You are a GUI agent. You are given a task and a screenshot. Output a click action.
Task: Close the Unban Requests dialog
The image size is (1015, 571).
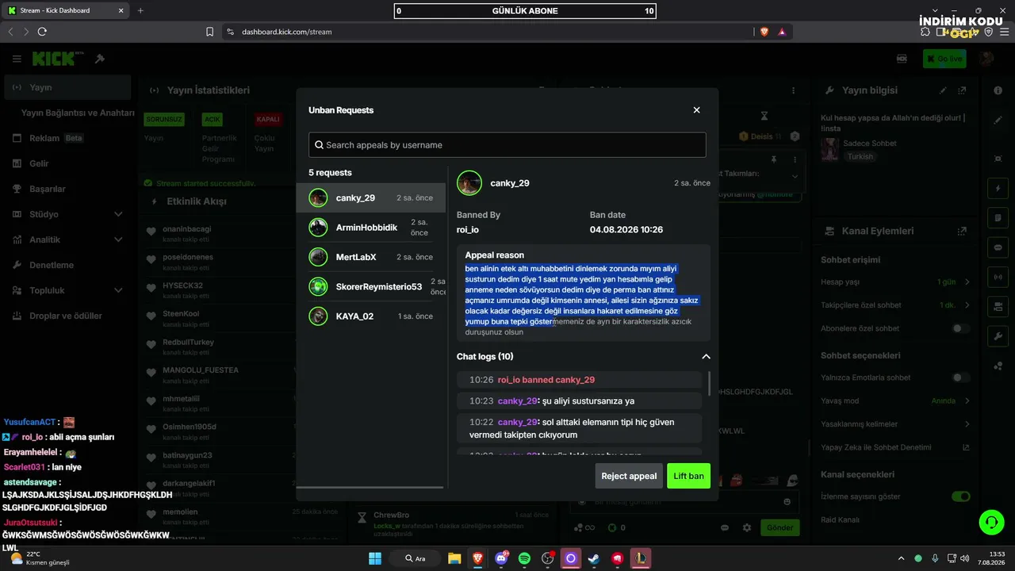[696, 110]
